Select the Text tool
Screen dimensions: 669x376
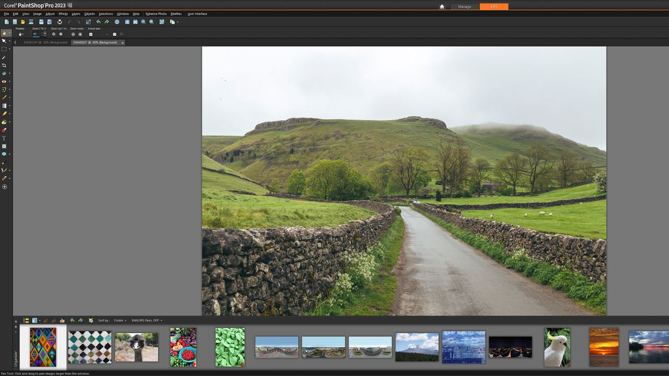[4, 138]
